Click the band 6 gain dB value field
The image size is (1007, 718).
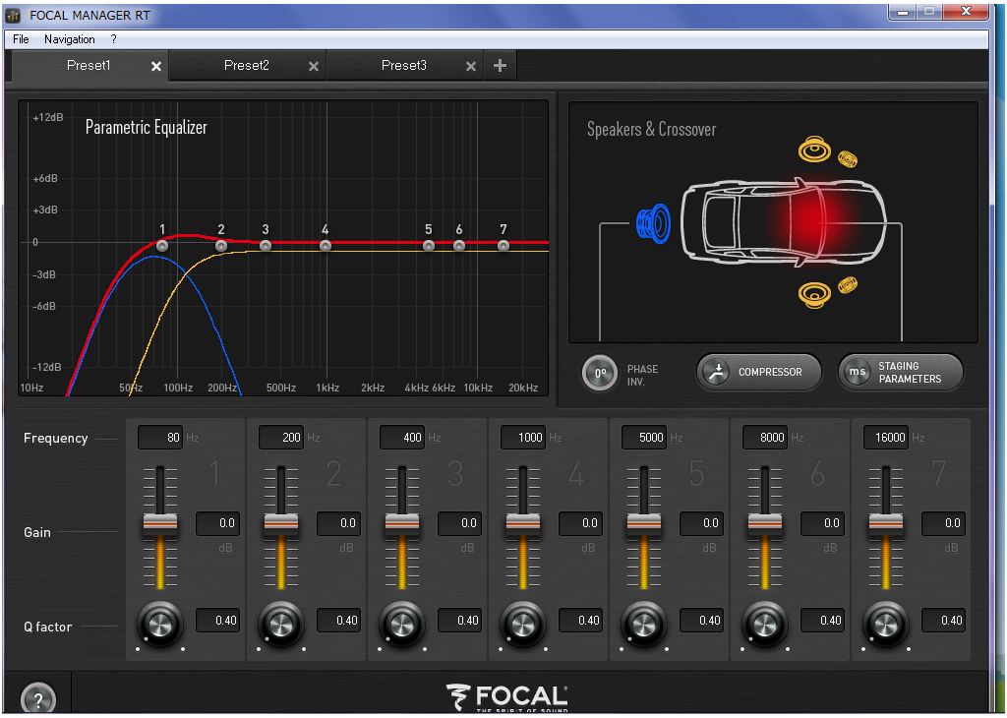point(823,523)
